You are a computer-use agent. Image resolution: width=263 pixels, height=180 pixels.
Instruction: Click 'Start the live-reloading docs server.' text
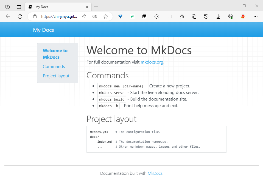click(164, 93)
